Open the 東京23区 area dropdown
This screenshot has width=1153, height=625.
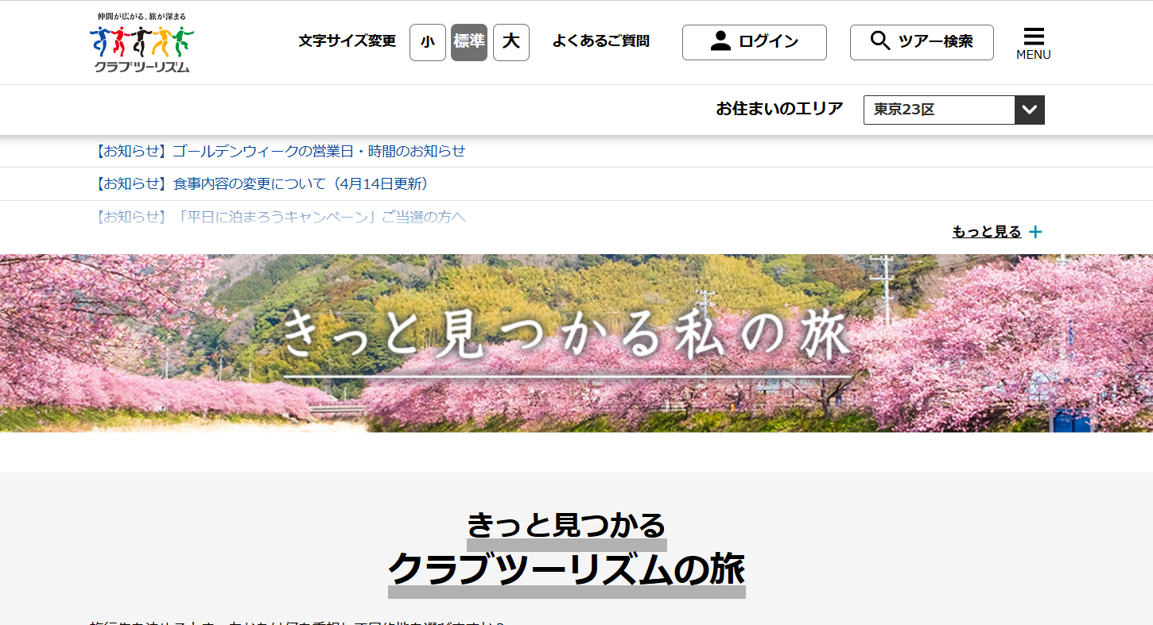(x=938, y=110)
